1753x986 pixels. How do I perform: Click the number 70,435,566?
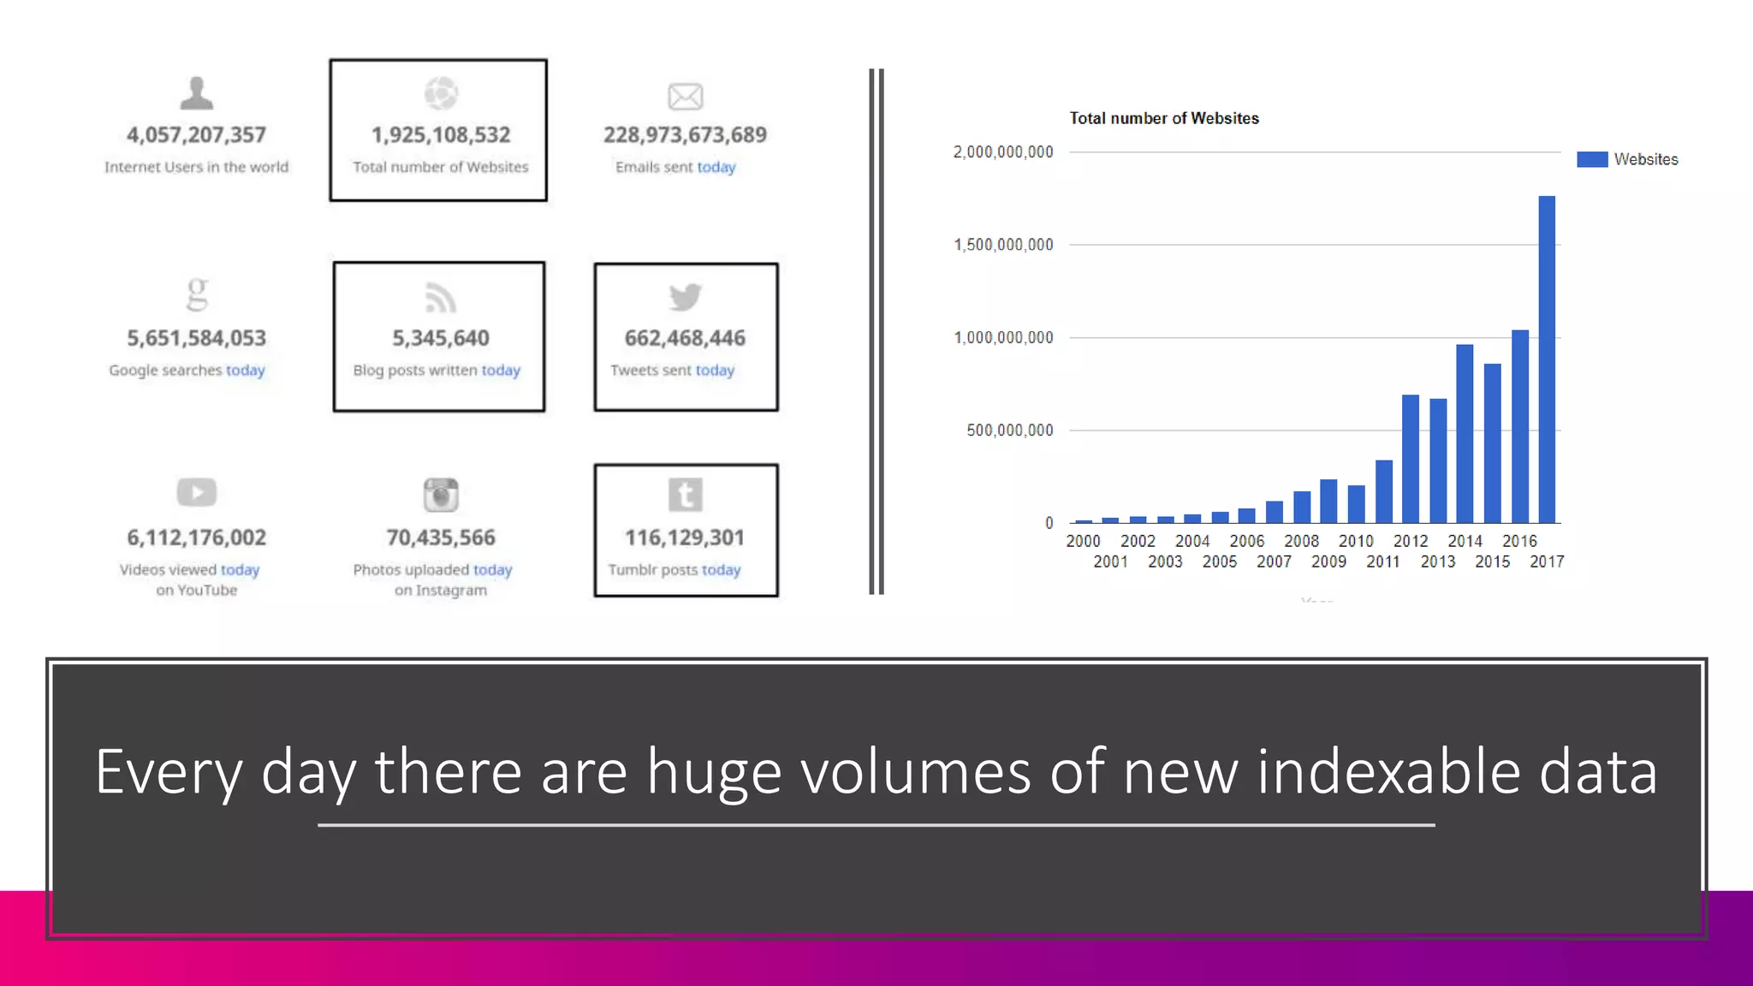point(441,538)
